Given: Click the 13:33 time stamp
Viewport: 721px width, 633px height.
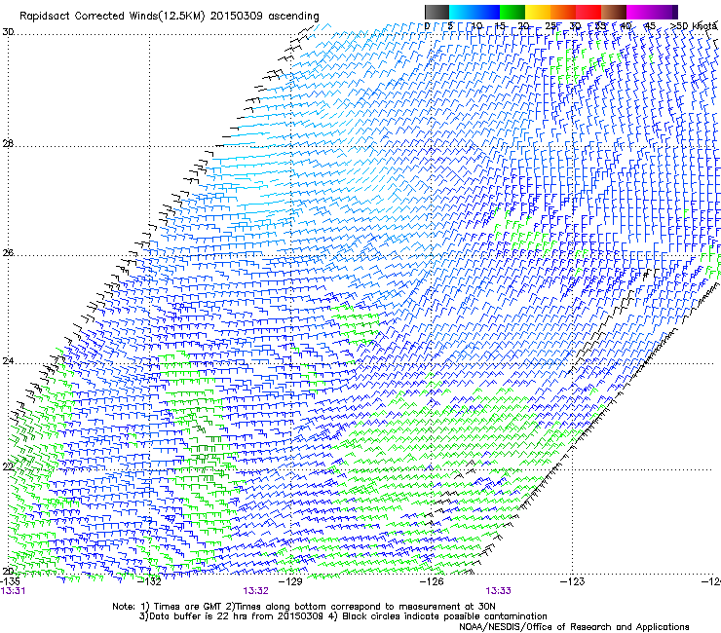Looking at the screenshot, I should tap(499, 591).
